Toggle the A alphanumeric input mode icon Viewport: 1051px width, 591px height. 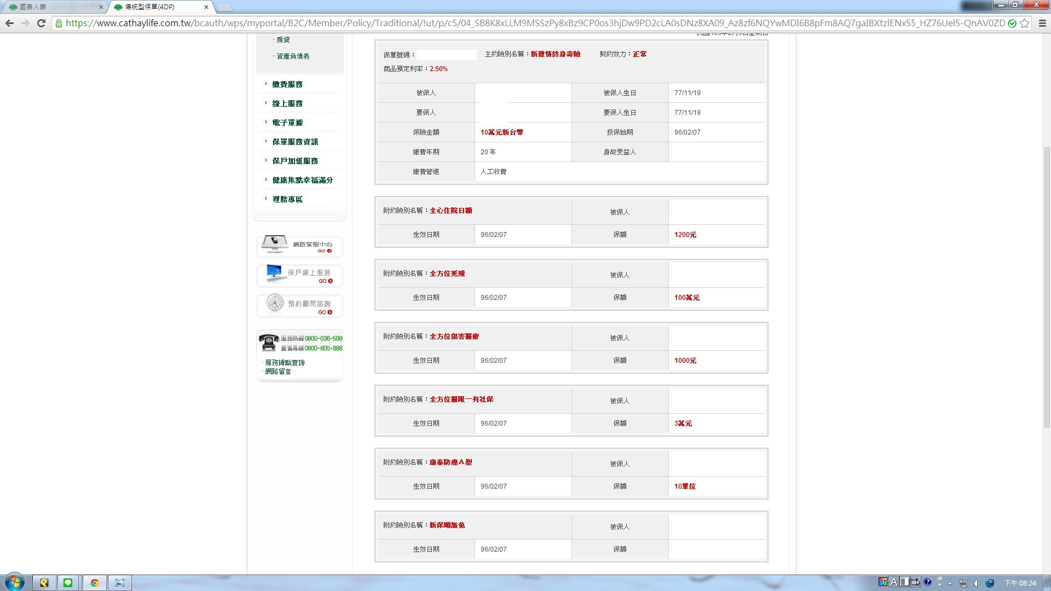(894, 582)
